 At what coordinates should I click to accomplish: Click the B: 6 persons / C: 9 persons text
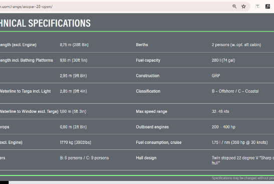pyautogui.click(x=84, y=158)
